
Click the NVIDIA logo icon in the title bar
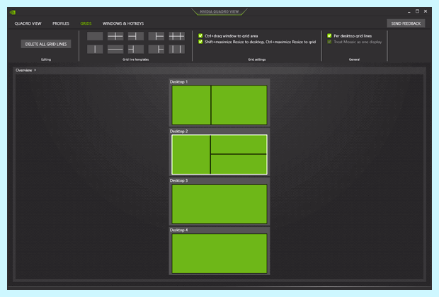tap(13, 12)
